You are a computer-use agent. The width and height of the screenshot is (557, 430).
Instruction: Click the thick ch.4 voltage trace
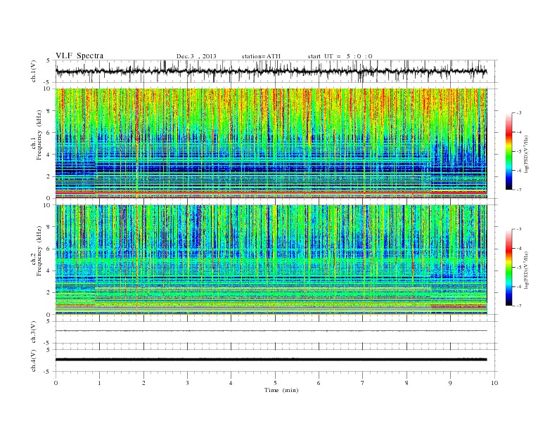[271, 360]
